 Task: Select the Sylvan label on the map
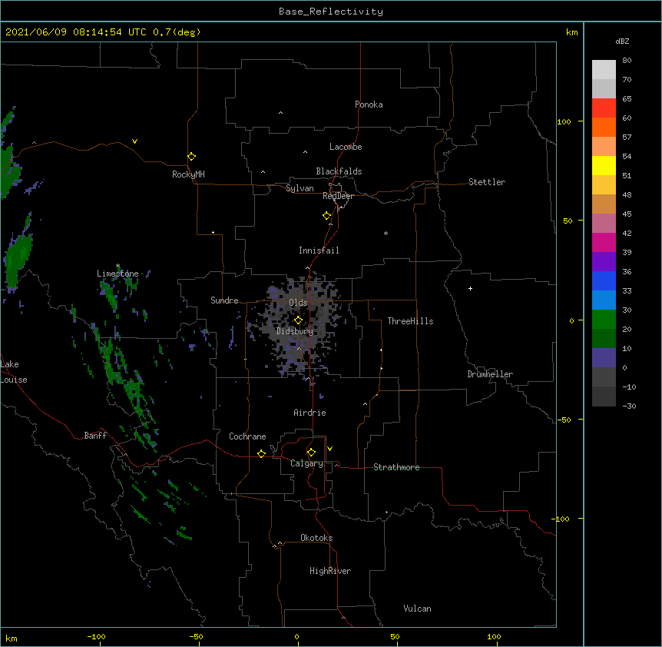click(300, 188)
